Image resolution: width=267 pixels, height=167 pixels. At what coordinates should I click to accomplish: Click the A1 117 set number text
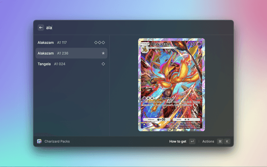61,43
